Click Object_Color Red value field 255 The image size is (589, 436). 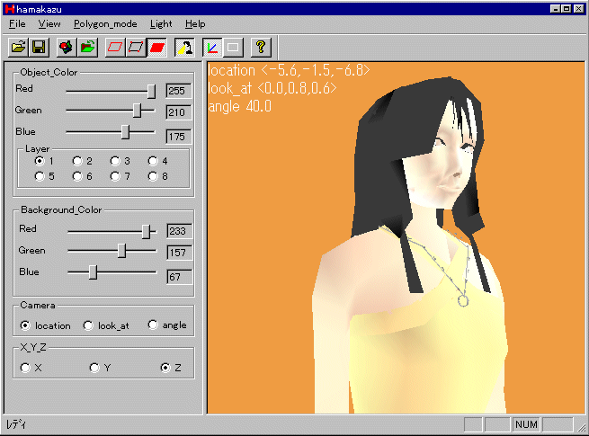click(x=178, y=91)
